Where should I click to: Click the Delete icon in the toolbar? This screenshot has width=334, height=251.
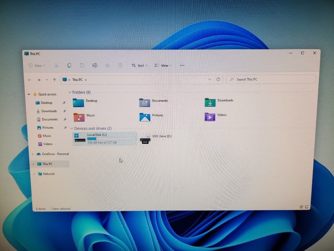(x=120, y=65)
